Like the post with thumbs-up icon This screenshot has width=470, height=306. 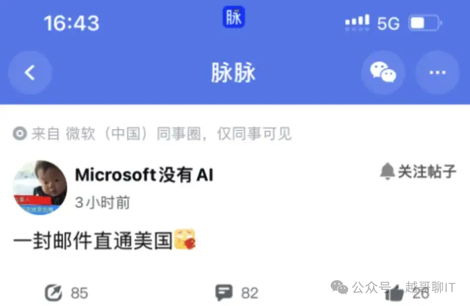pyautogui.click(x=394, y=293)
